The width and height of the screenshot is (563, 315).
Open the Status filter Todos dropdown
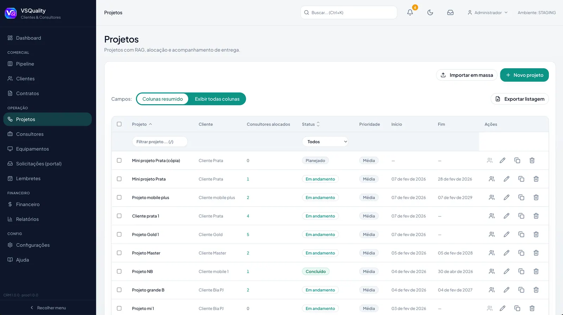(x=325, y=141)
